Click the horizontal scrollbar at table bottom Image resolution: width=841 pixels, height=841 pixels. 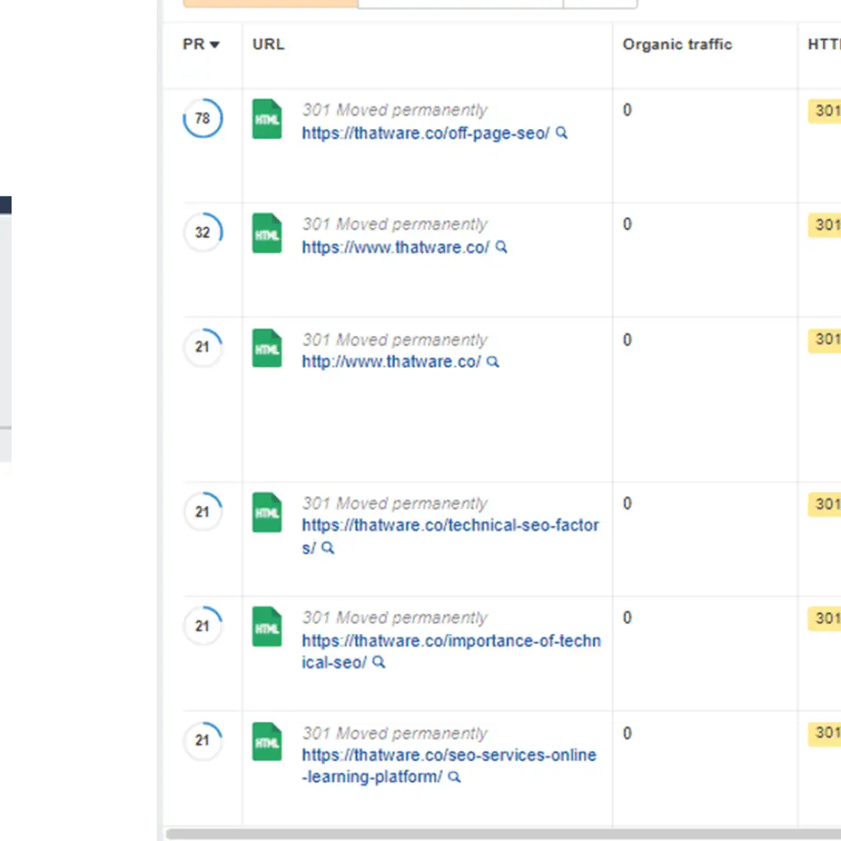[503, 834]
